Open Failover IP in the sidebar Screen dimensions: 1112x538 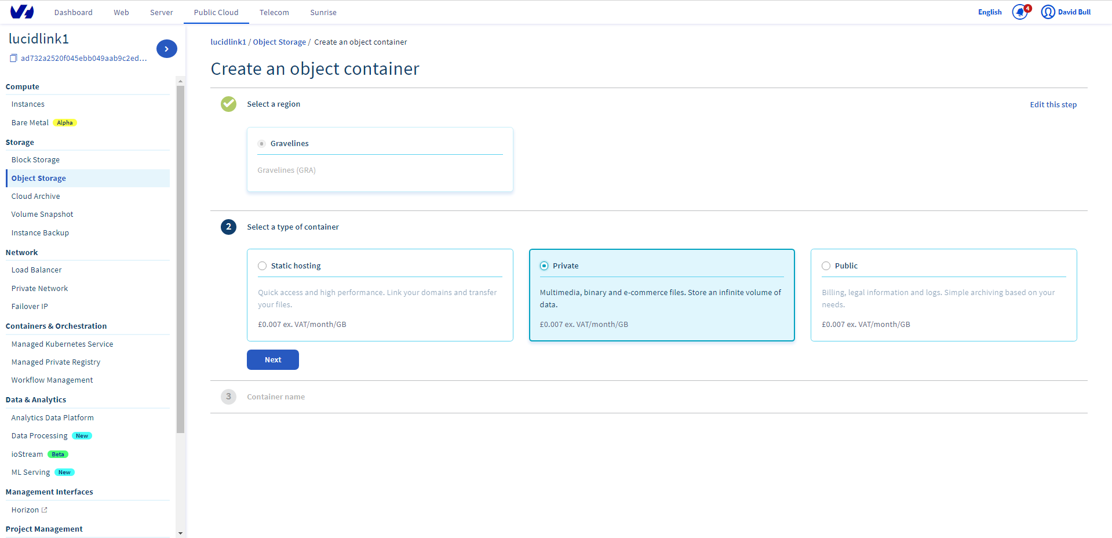[x=30, y=307]
